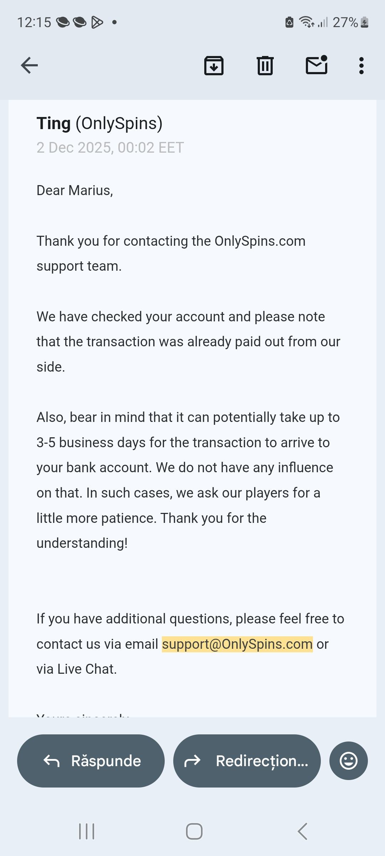Delete this email with trash icon

[x=265, y=66]
